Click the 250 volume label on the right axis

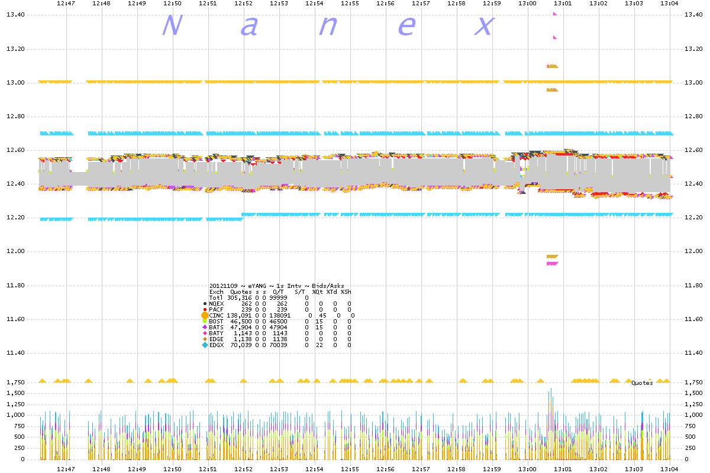click(690, 448)
